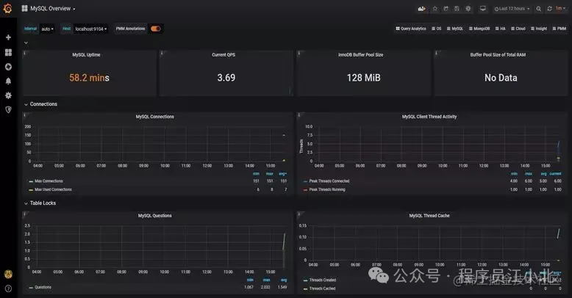Open the Explore compass icon in sidebar
Screen dimensions: 572x298
(x=8, y=67)
